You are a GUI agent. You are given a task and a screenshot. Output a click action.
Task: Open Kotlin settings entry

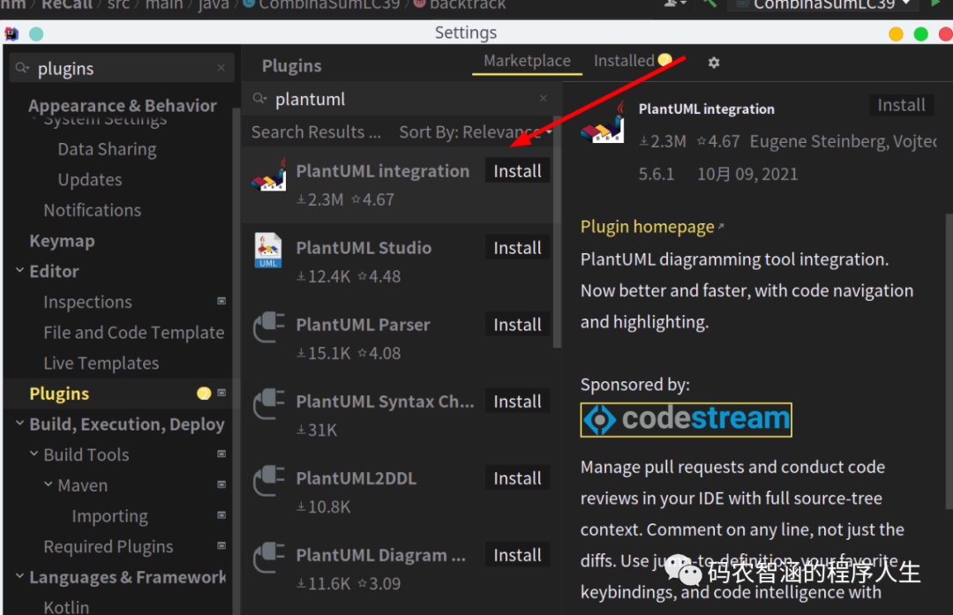66,606
